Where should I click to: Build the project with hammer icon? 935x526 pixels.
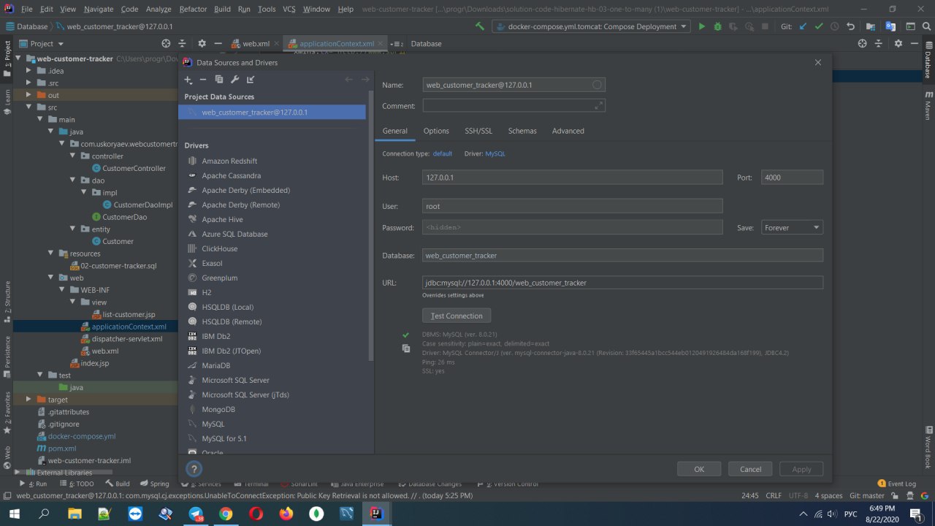click(479, 26)
